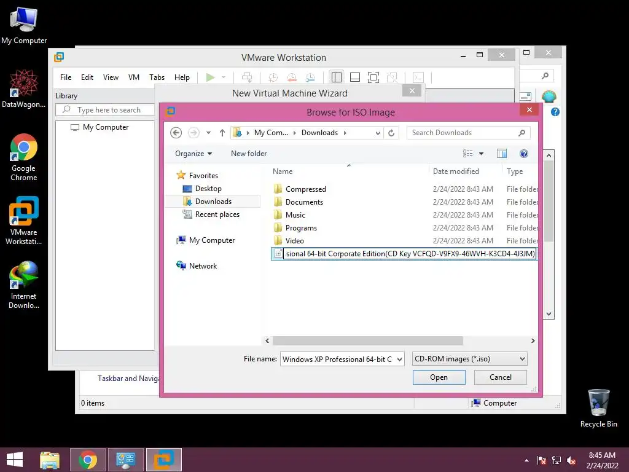Click the Search Downloads field
Screen dimensions: 629x472
click(469, 133)
